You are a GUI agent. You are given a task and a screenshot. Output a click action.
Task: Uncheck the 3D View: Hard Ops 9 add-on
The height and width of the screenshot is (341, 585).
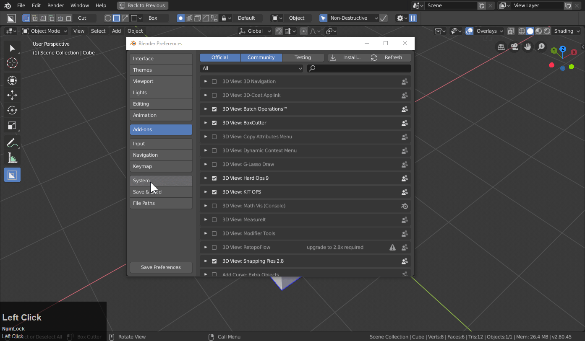tap(214, 178)
